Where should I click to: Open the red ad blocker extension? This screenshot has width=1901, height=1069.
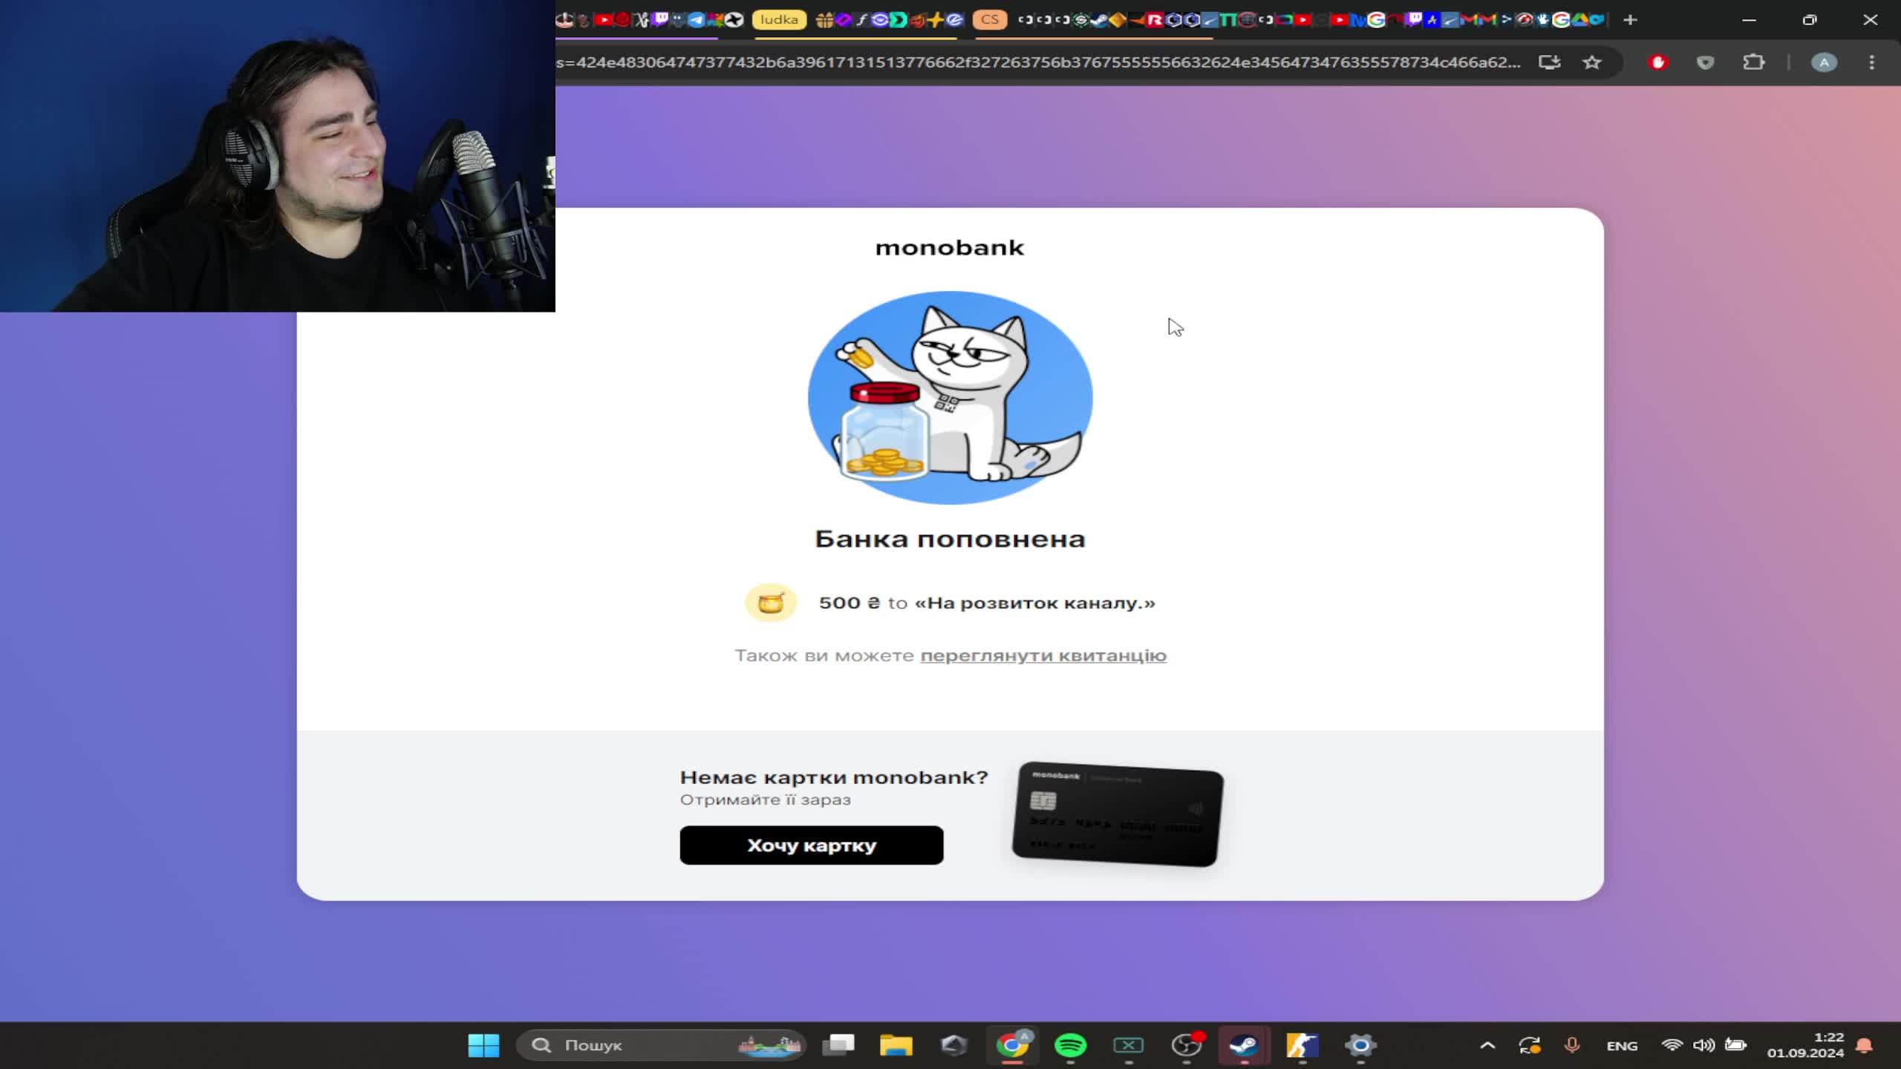[x=1657, y=62]
